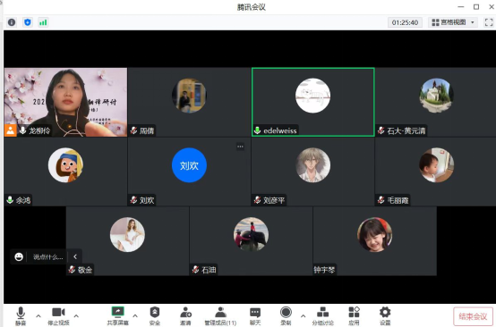Click the blue security shield icon
This screenshot has width=496, height=327.
click(x=28, y=22)
